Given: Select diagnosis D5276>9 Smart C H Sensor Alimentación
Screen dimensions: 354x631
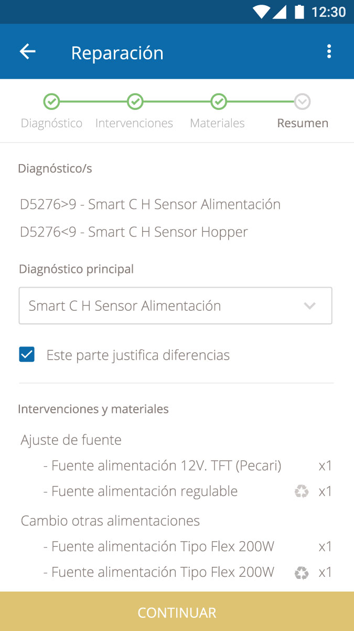Looking at the screenshot, I should (x=150, y=205).
